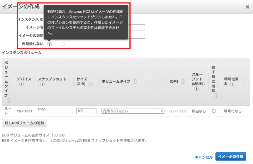Click the 暗号化なし encryption value

(233, 111)
